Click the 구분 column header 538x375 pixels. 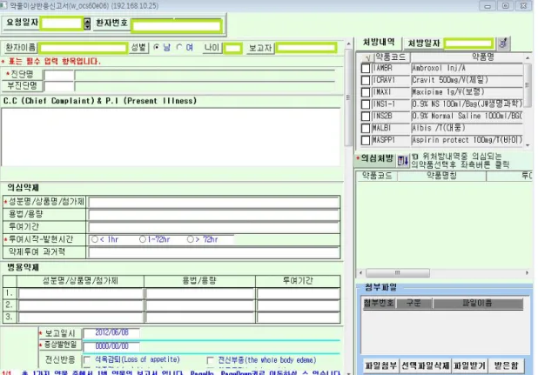414,303
